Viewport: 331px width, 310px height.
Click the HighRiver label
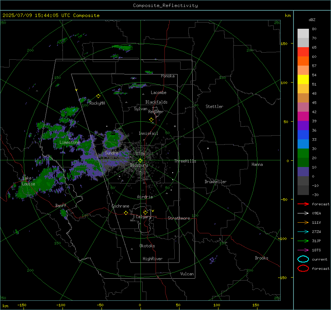(153, 259)
